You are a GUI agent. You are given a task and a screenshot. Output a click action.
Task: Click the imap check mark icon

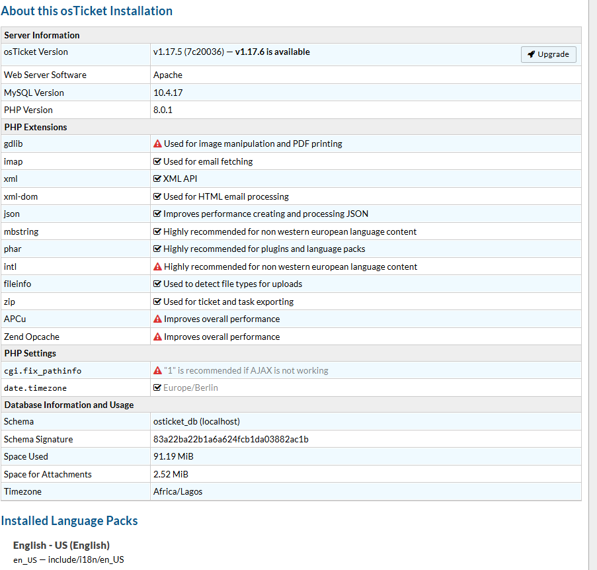pyautogui.click(x=157, y=161)
